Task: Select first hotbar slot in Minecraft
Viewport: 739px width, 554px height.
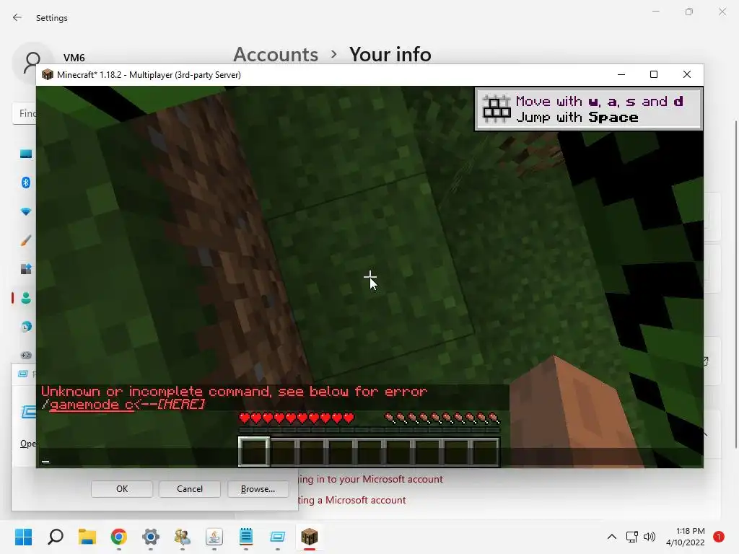Action: [254, 452]
